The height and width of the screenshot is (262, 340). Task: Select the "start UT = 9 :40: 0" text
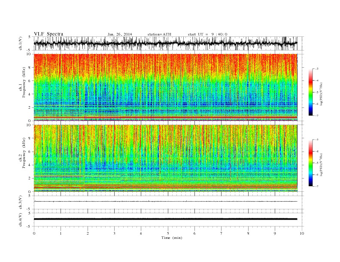(207, 34)
